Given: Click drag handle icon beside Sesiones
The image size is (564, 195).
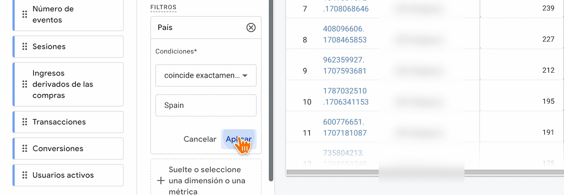Looking at the screenshot, I should coord(25,46).
